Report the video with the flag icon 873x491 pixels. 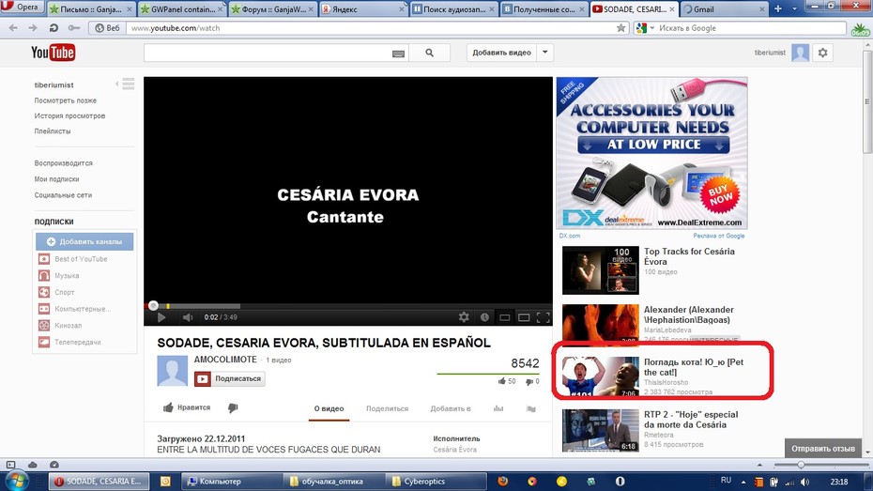click(531, 408)
